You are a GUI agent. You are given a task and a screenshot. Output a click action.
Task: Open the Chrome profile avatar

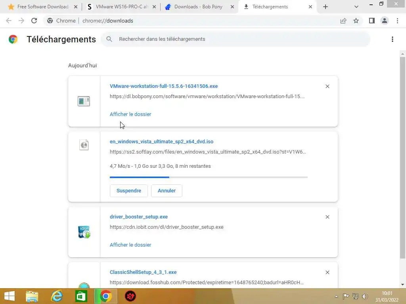click(385, 21)
